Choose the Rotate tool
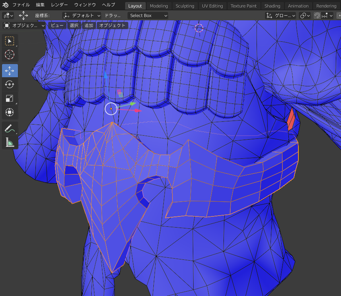The height and width of the screenshot is (296, 341). (x=10, y=85)
